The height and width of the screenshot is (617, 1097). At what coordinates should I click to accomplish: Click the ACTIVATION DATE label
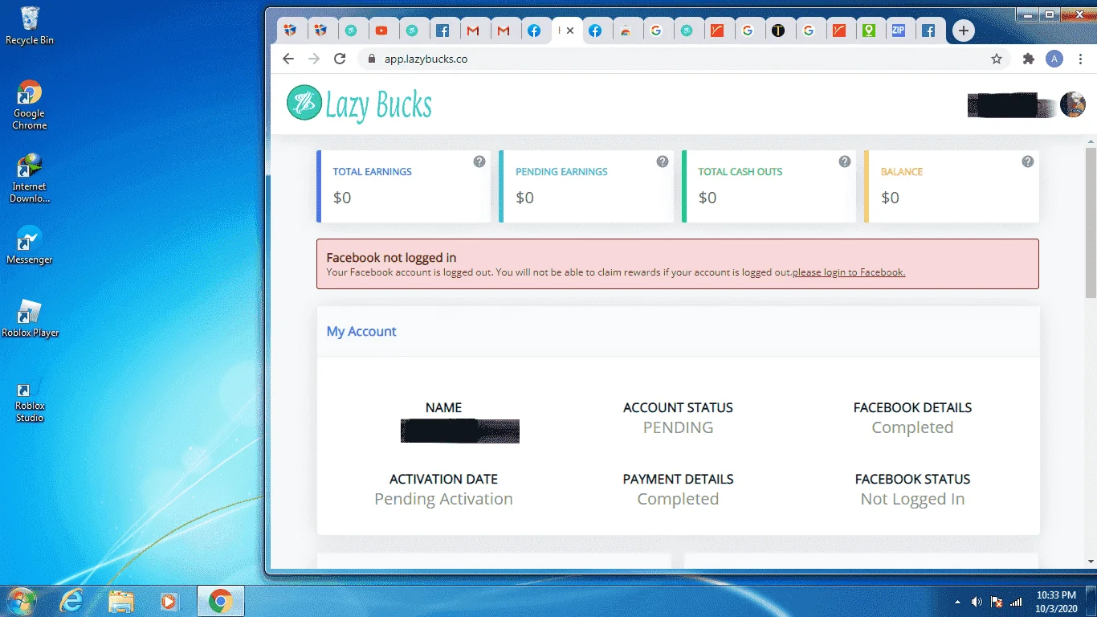point(443,479)
